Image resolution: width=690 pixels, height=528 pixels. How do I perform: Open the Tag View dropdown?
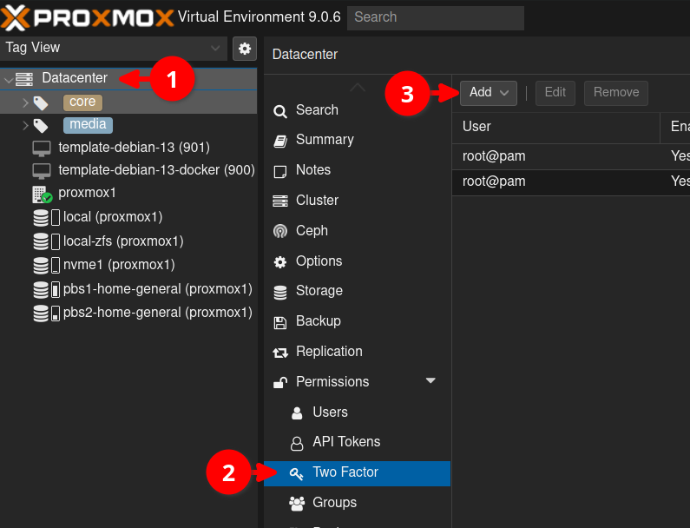point(215,48)
